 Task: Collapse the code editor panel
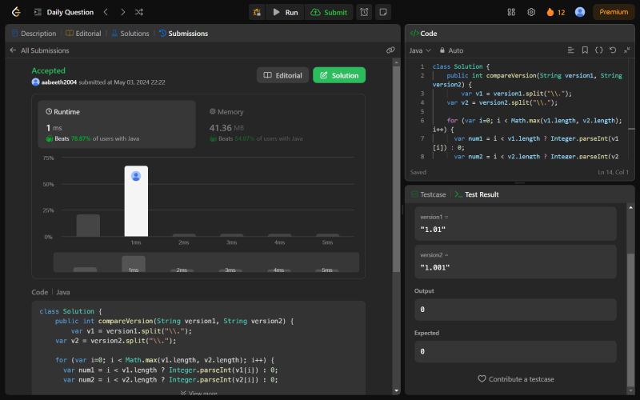[626, 50]
